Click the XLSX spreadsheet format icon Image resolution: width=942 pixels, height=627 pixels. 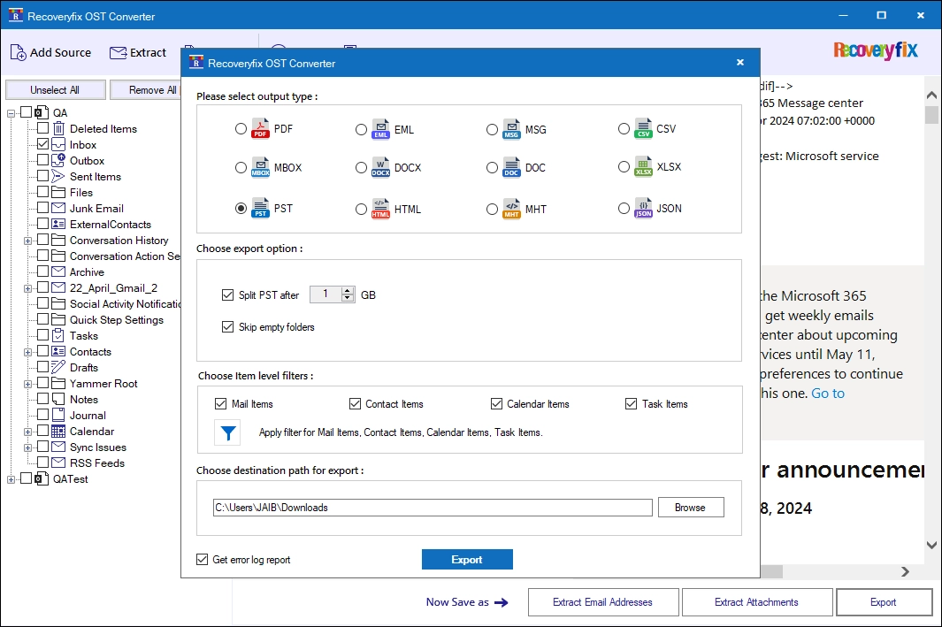(643, 167)
